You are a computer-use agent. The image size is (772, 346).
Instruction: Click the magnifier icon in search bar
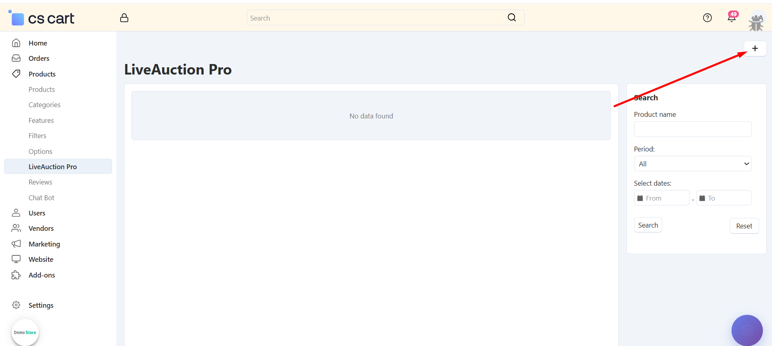point(511,17)
